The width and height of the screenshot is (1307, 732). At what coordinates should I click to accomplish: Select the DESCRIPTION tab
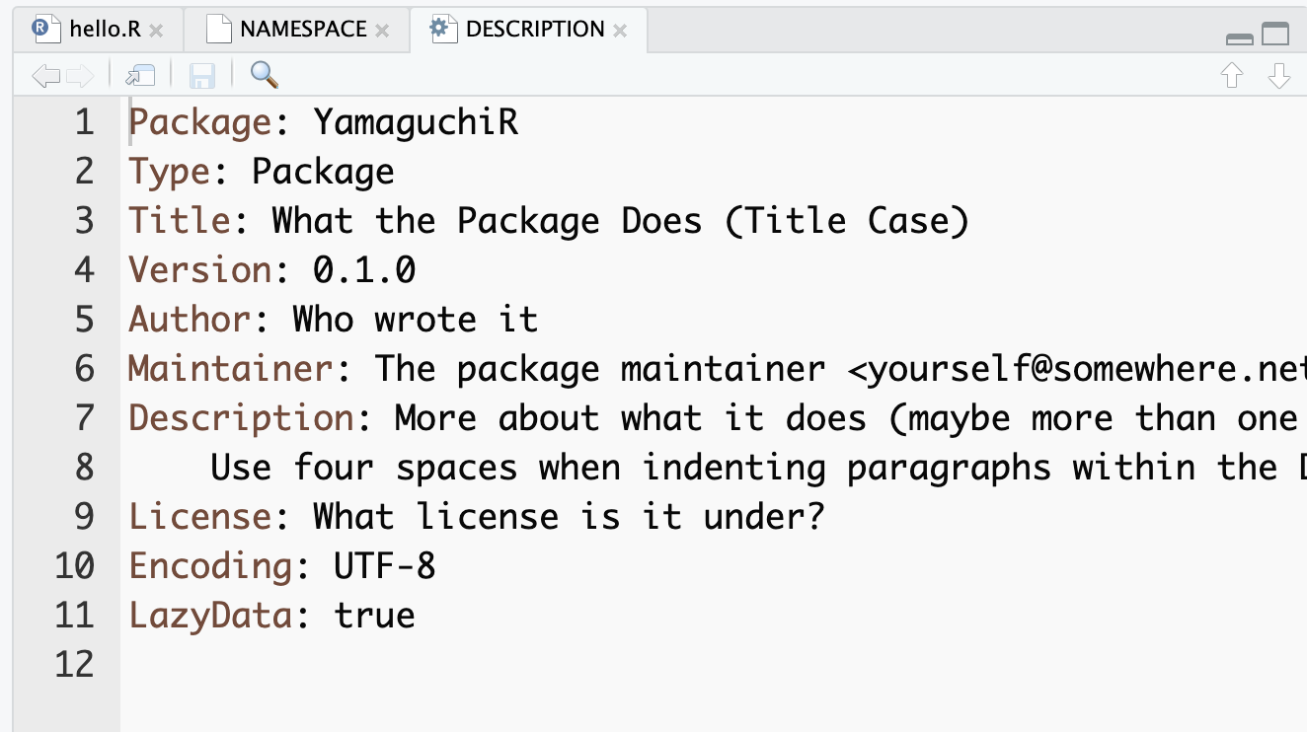[534, 30]
